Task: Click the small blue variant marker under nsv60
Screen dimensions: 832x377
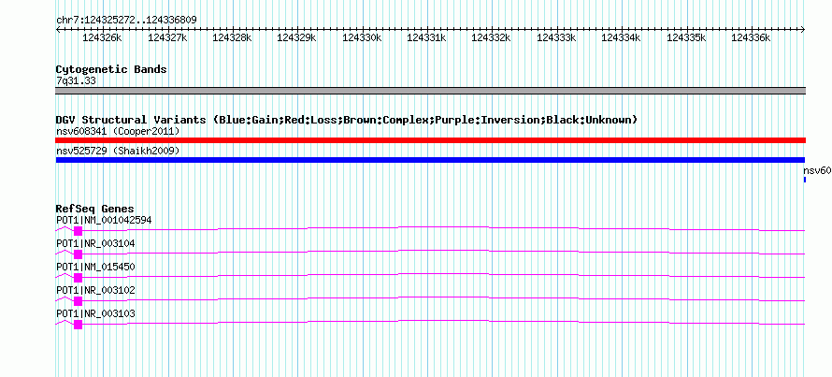Action: pos(805,180)
